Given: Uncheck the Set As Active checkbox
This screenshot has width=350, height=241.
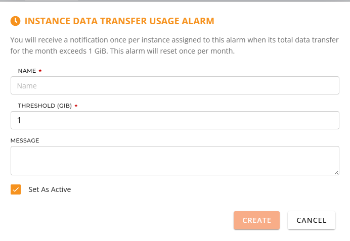Looking at the screenshot, I should click(16, 189).
